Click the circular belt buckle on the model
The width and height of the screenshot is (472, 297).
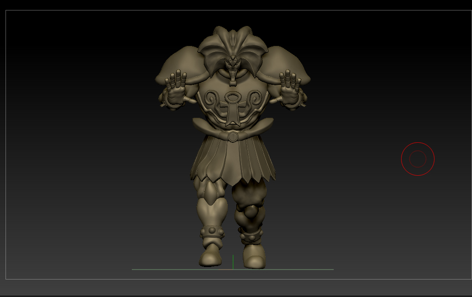233,137
